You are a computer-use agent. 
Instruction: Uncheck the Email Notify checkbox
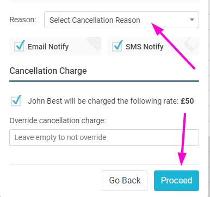click(x=19, y=46)
